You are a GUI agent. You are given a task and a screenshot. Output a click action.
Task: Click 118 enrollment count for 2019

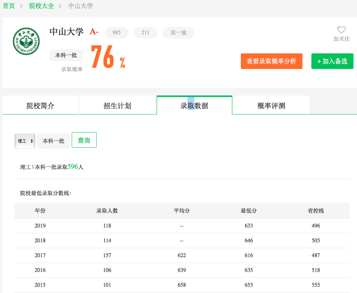(107, 226)
